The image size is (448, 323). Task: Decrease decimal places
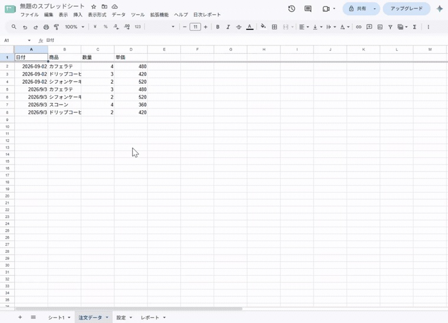tap(116, 27)
